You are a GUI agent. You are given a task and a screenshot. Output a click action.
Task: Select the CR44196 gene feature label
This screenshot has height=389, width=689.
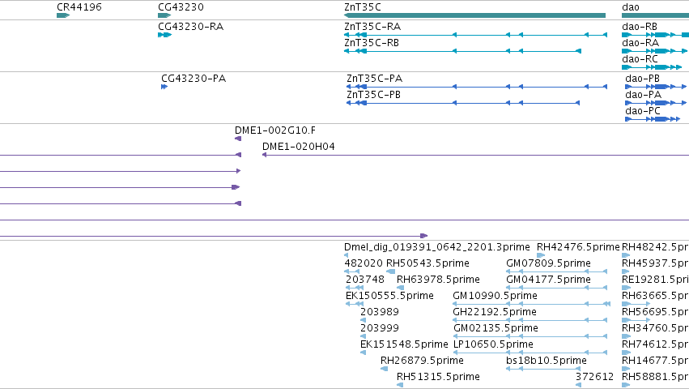point(79,7)
